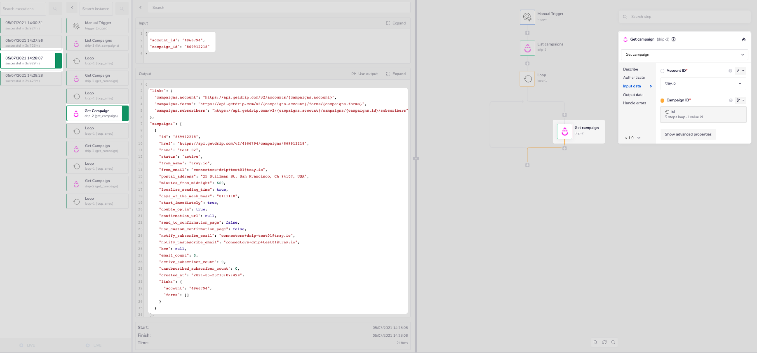Click Show advanced properties
The image size is (757, 353).
[x=688, y=134]
